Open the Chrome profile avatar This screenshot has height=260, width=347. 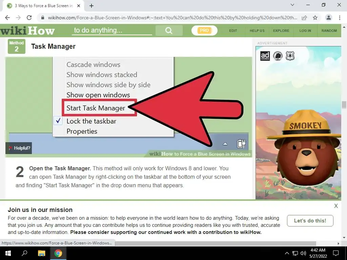click(329, 18)
